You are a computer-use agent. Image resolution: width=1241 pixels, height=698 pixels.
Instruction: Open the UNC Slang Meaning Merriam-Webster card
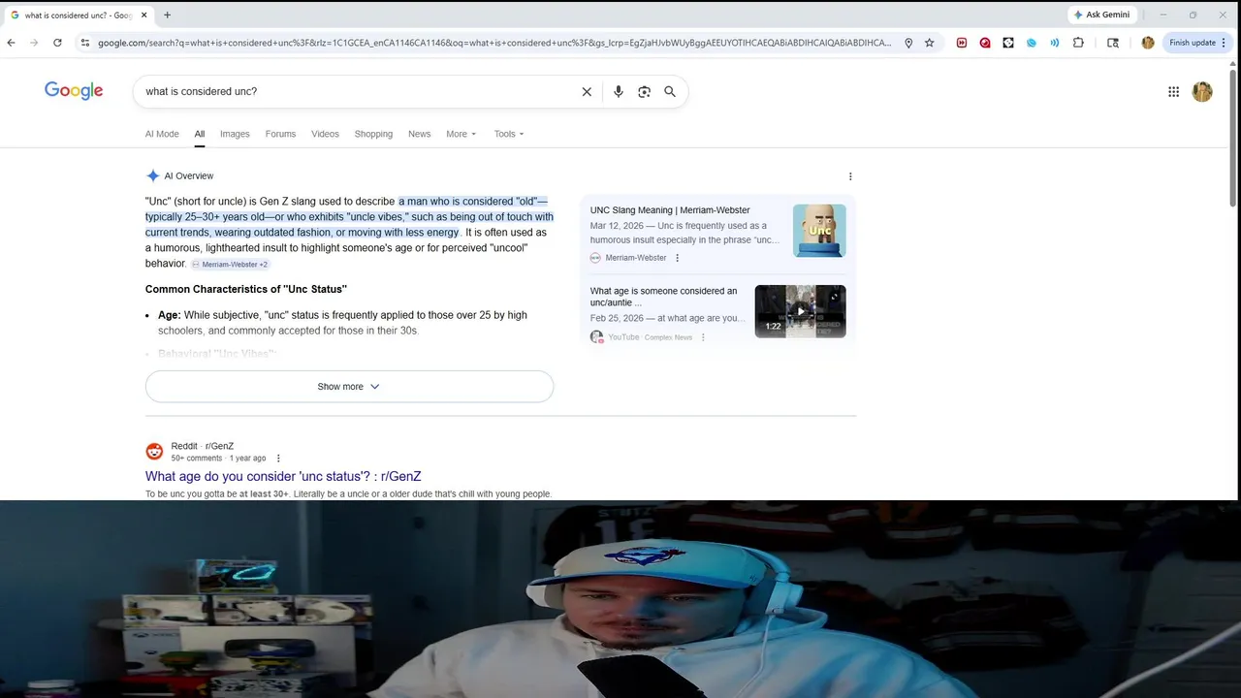670,210
